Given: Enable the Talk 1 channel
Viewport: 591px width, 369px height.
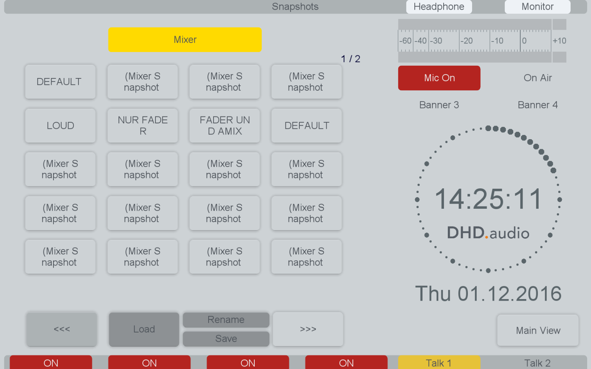Looking at the screenshot, I should point(439,362).
